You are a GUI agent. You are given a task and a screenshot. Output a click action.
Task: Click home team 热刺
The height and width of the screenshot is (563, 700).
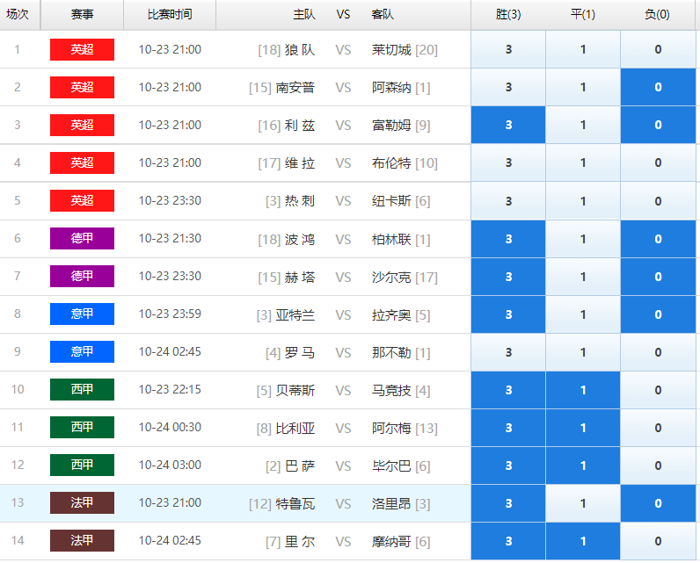tap(300, 201)
